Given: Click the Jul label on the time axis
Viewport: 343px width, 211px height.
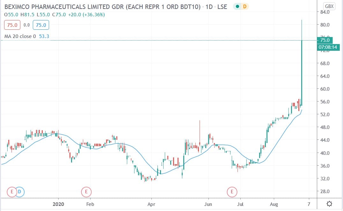Looking at the screenshot, I should (x=240, y=204).
